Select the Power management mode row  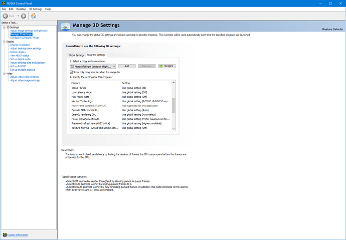coord(121,119)
